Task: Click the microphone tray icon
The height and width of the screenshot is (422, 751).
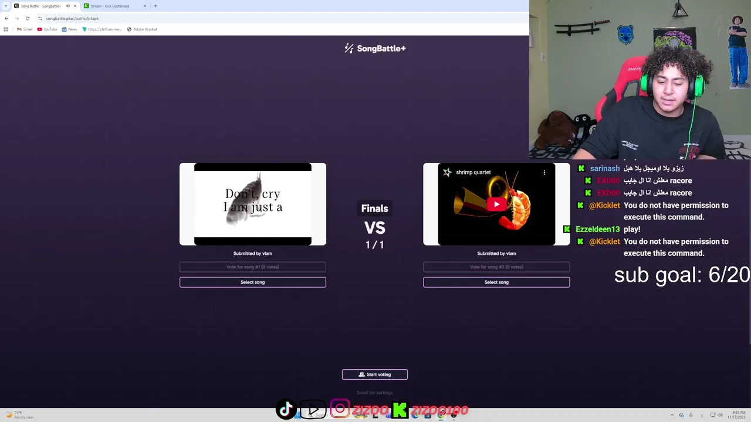Action: [691, 415]
